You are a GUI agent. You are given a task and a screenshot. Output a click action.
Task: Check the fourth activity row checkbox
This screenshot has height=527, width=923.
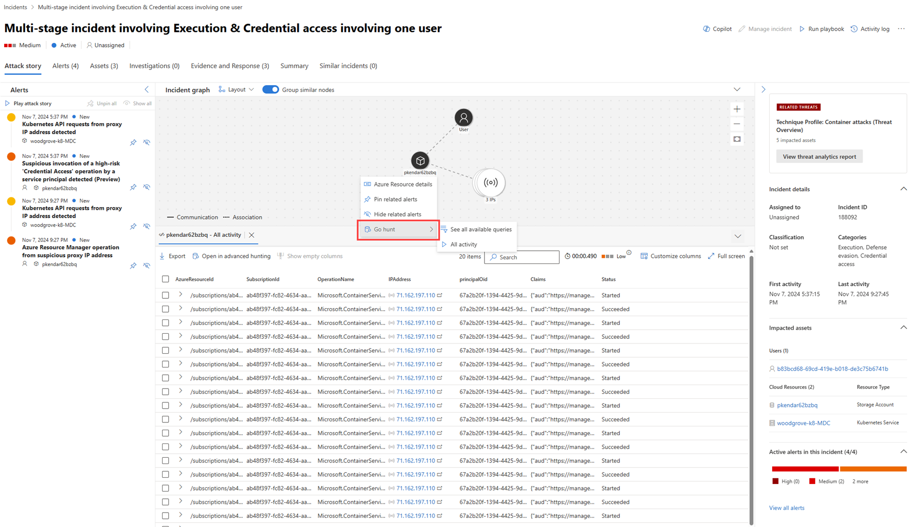[166, 337]
